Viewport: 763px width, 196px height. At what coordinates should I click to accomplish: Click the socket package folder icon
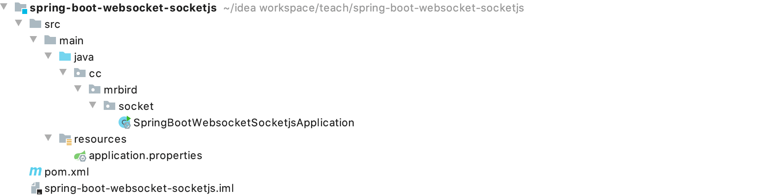tap(109, 105)
